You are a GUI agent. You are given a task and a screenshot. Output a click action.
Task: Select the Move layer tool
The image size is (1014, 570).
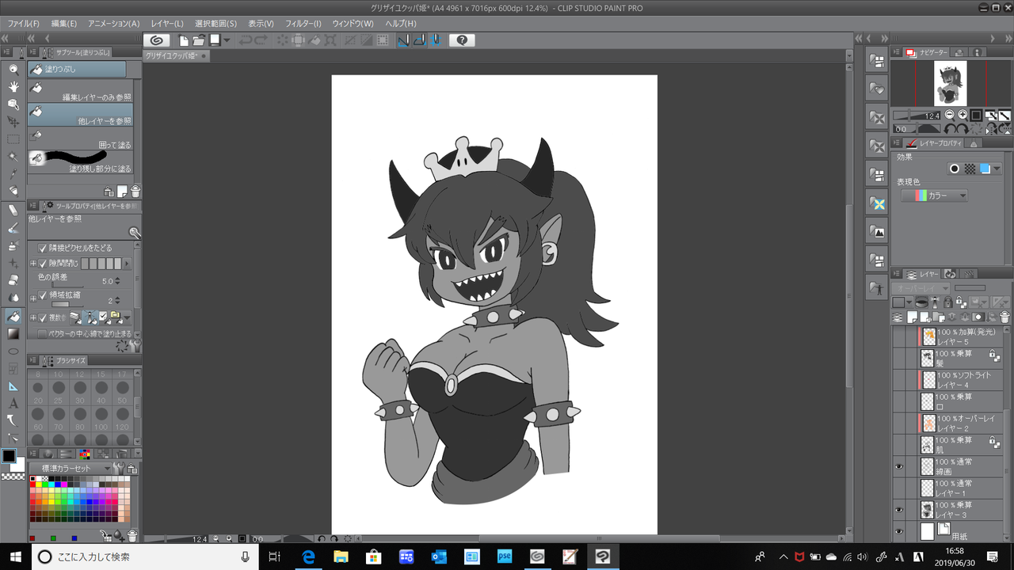[x=13, y=122]
